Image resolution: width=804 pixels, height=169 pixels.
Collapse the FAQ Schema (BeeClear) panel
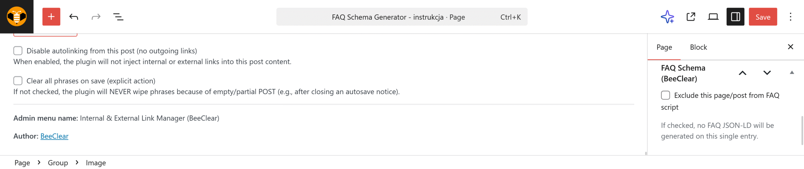point(792,73)
